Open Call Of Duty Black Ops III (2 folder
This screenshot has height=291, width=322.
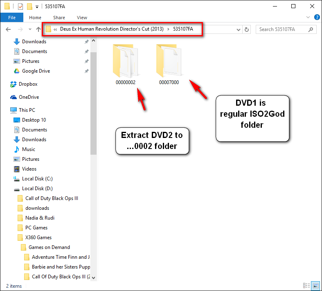(61, 277)
